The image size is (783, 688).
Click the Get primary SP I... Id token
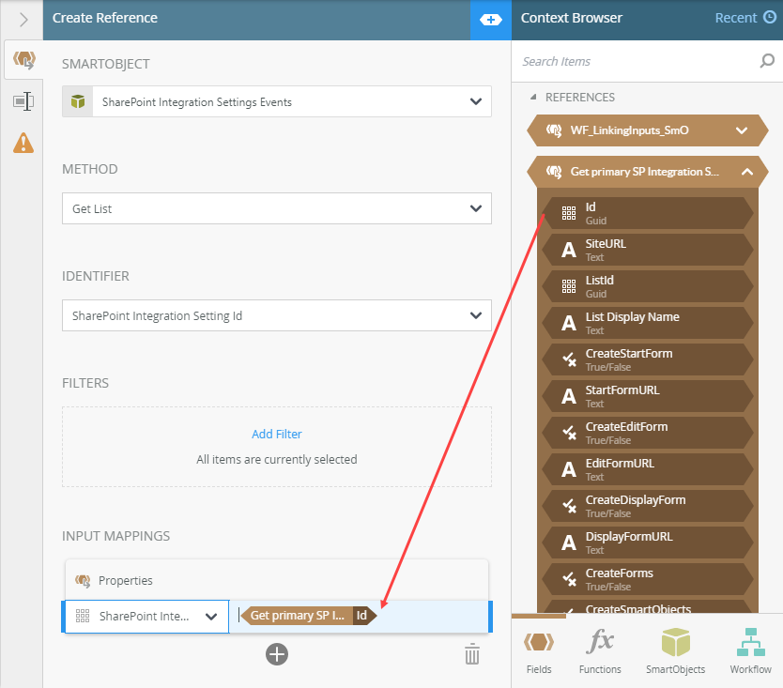pyautogui.click(x=308, y=616)
